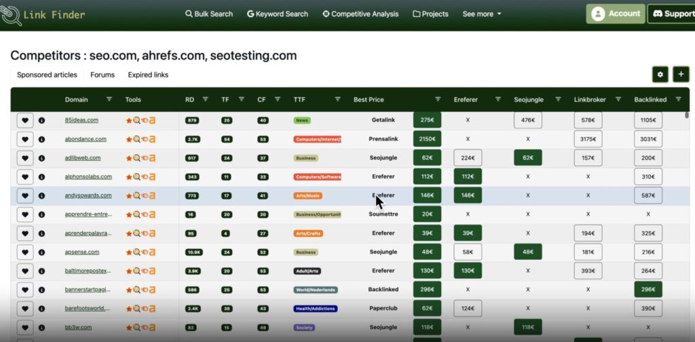Open the abondance.com domain link
The image size is (695, 342).
(x=86, y=139)
